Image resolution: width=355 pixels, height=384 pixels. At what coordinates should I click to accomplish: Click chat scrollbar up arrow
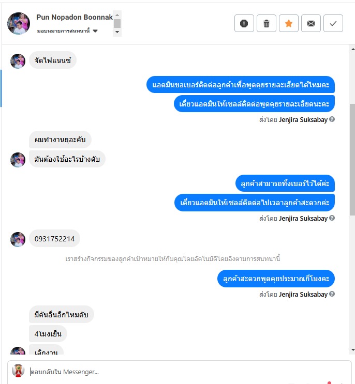pos(352,49)
